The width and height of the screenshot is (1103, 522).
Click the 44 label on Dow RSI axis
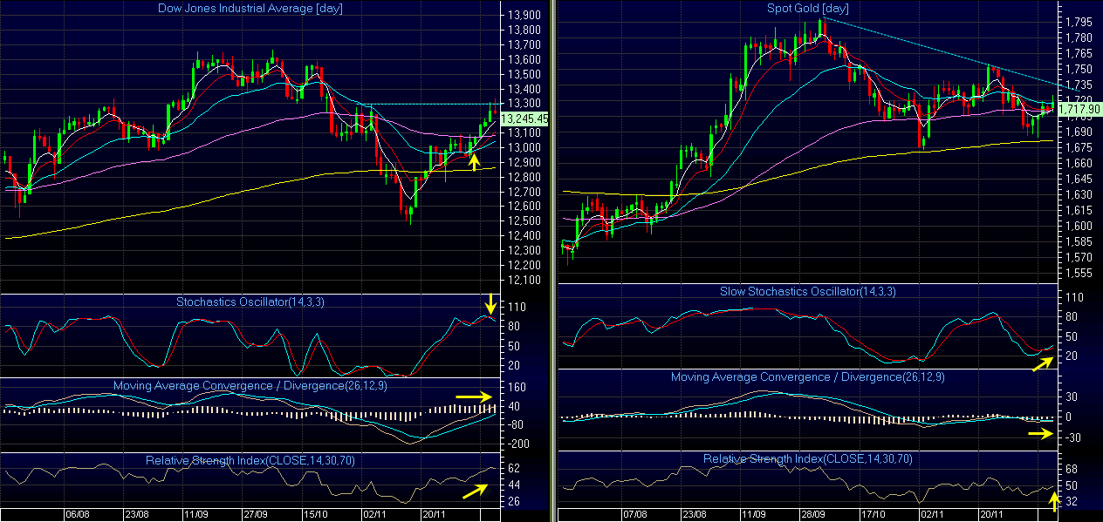coord(512,485)
